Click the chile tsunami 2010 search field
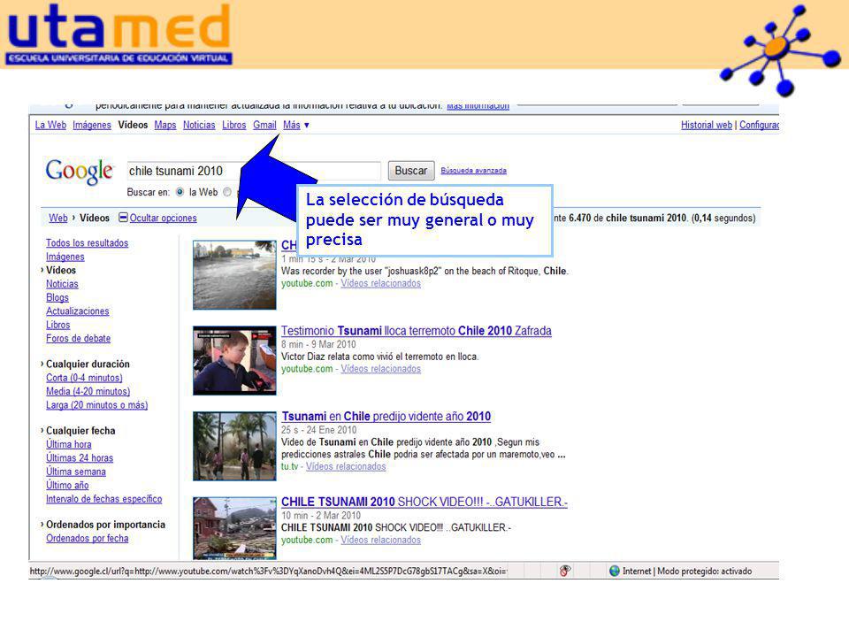 point(254,171)
